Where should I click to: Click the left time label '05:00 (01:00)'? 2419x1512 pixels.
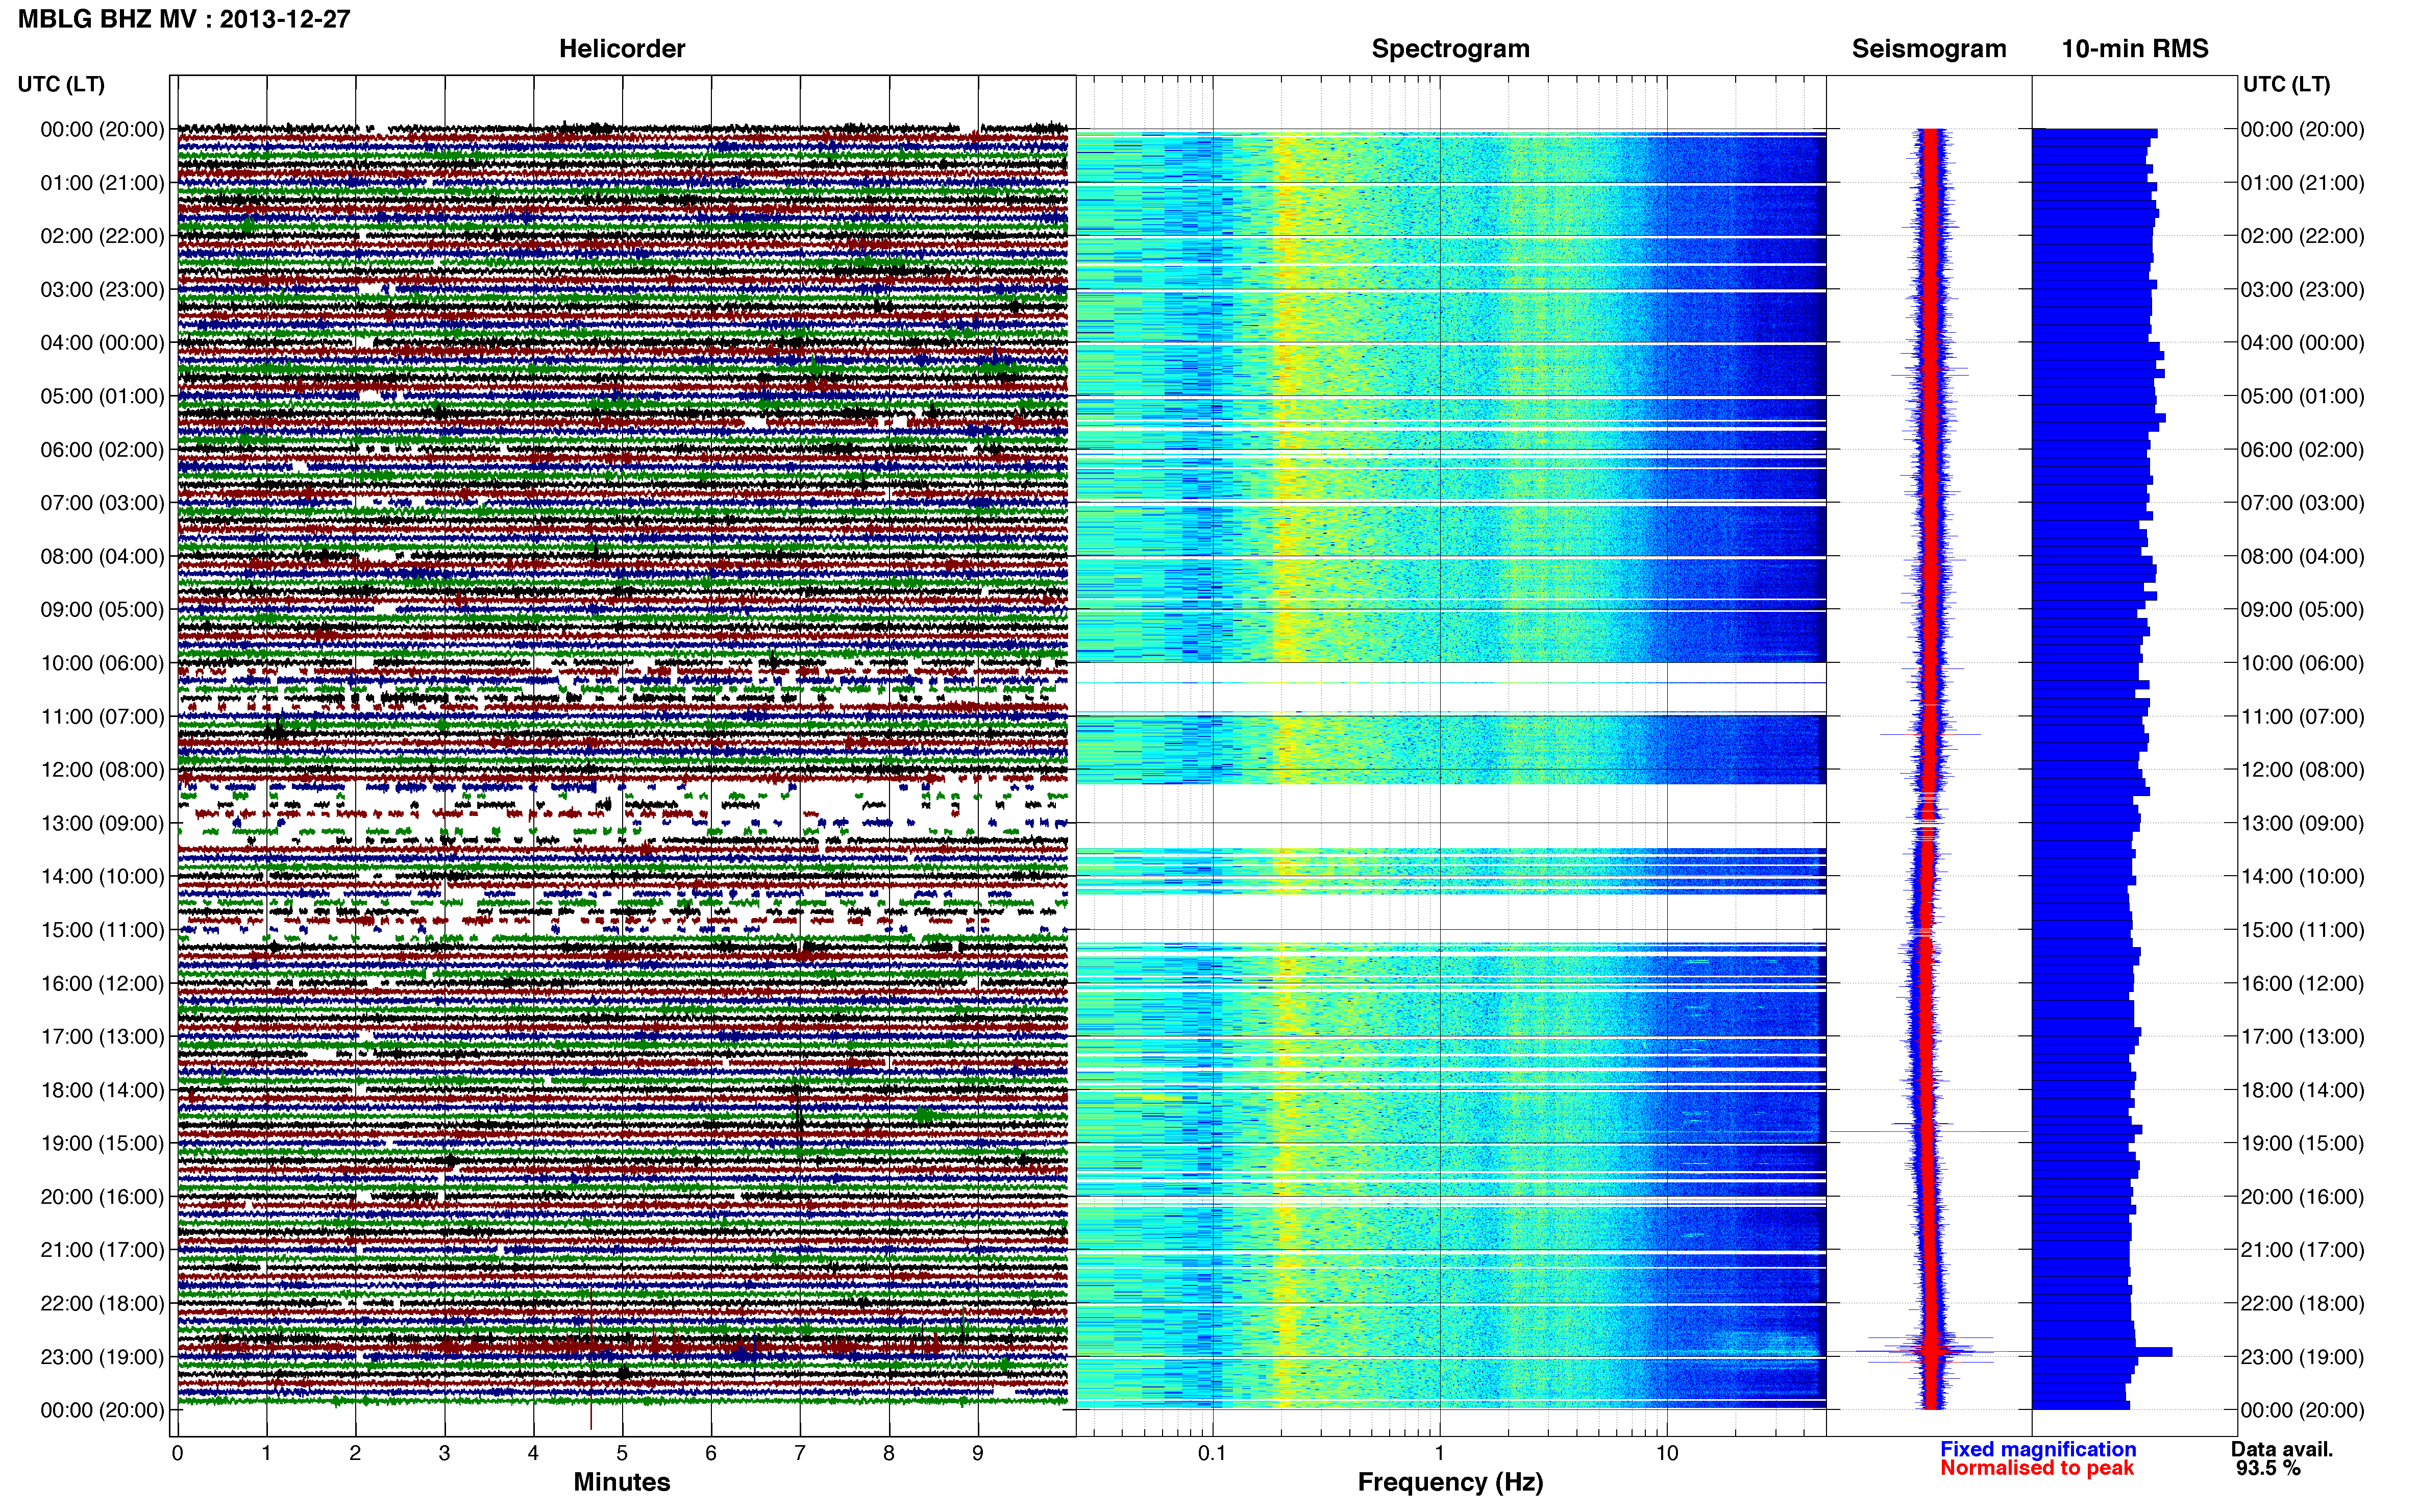click(102, 396)
